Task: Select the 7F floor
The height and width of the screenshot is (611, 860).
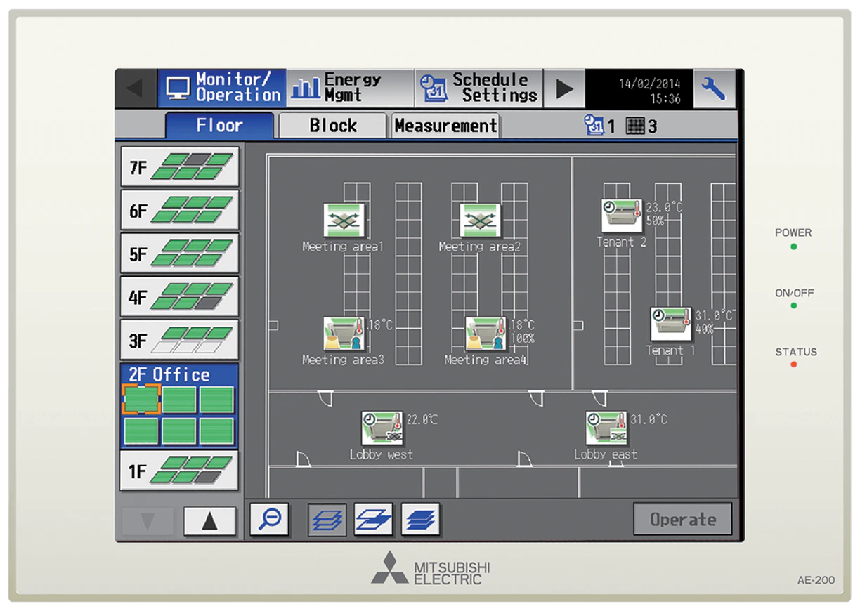Action: point(180,167)
